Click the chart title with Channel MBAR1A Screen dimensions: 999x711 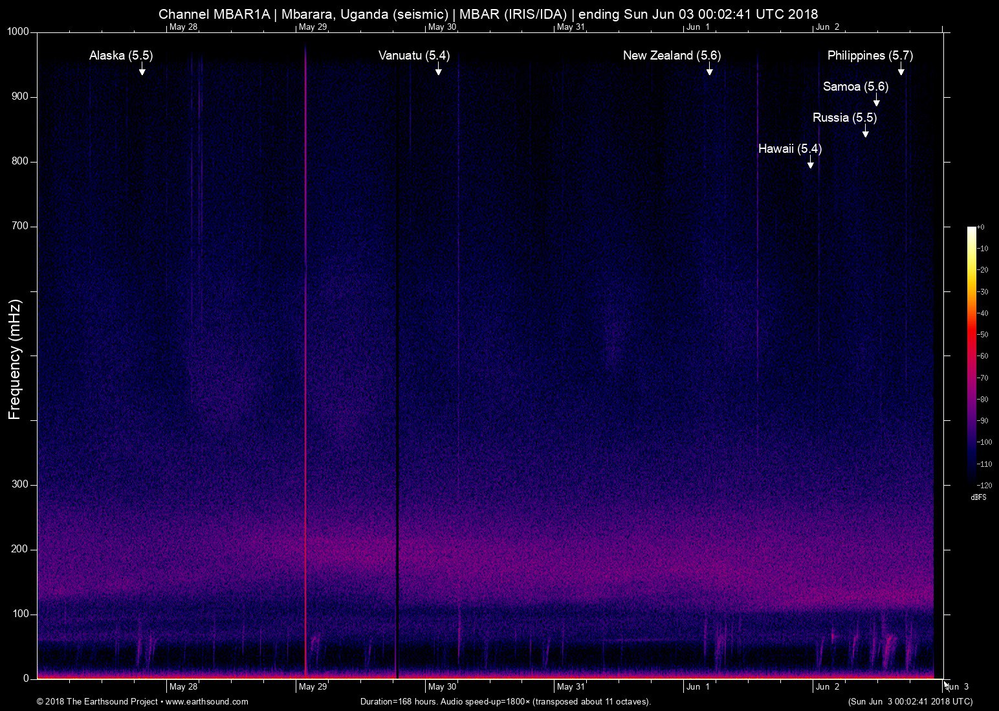(x=488, y=14)
